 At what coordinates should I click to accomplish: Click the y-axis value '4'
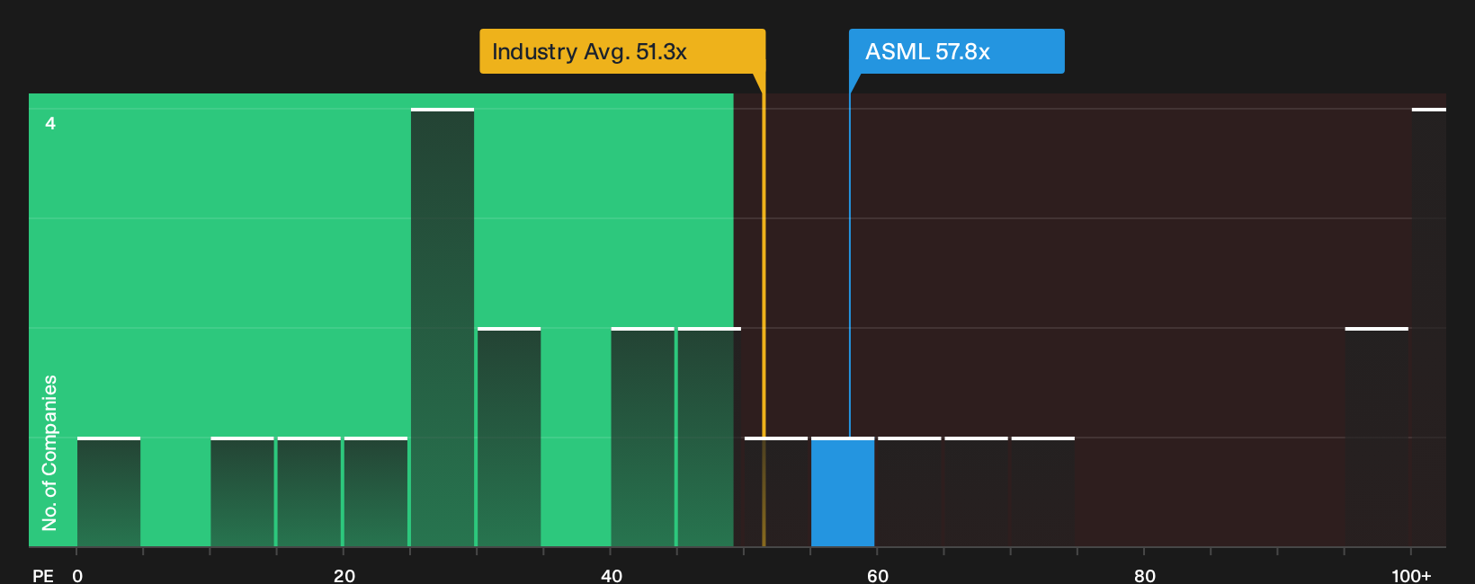click(x=50, y=123)
